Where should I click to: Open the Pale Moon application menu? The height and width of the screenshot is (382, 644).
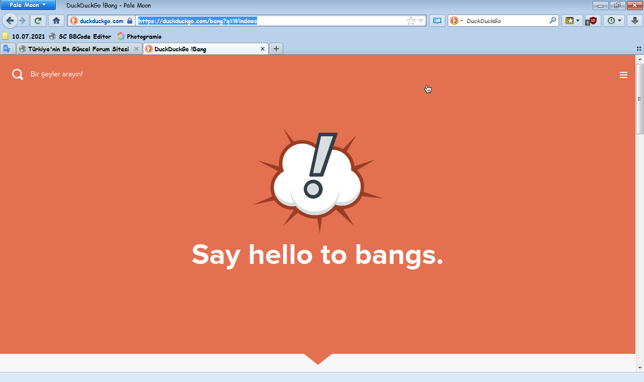click(x=28, y=5)
